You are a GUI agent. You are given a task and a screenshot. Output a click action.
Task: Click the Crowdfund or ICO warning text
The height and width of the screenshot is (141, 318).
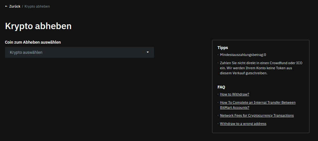point(261,68)
